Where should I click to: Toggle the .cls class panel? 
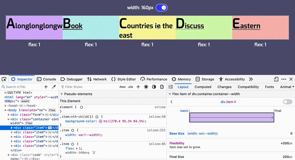click(130, 87)
